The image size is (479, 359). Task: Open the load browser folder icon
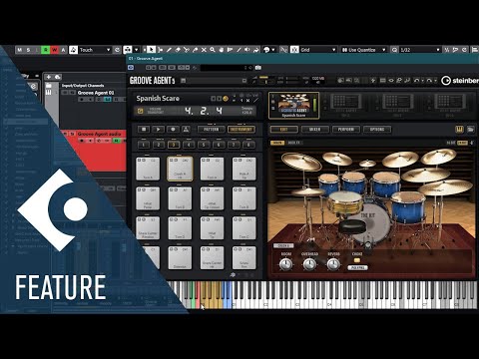click(x=470, y=130)
